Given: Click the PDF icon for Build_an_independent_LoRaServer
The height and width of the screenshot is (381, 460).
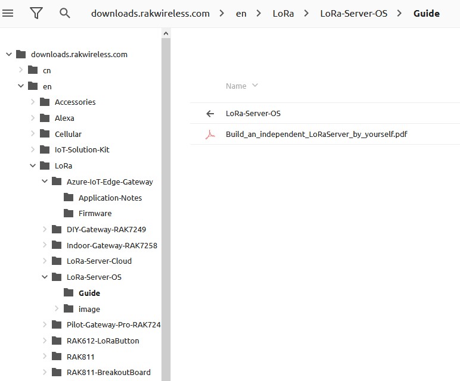Looking at the screenshot, I should pos(210,134).
